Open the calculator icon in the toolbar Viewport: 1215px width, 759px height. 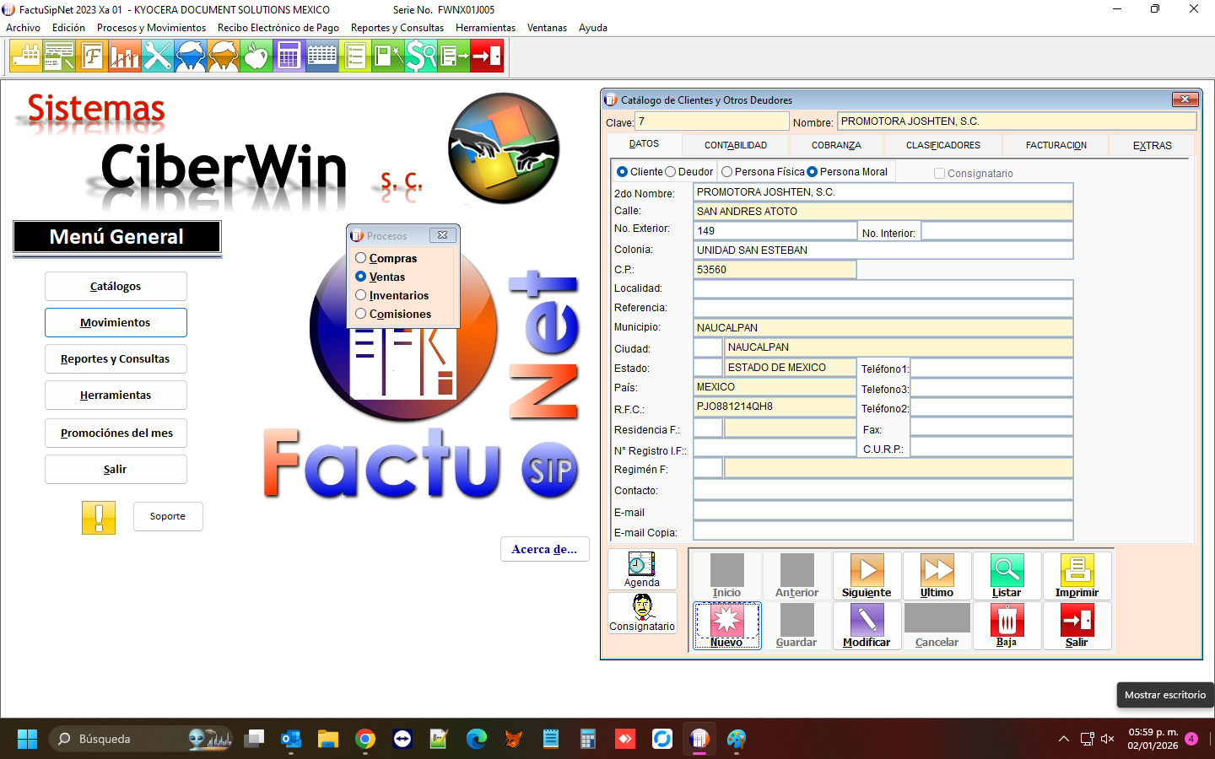click(289, 57)
